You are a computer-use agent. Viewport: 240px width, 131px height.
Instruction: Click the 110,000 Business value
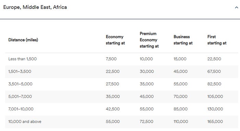[x=181, y=122]
